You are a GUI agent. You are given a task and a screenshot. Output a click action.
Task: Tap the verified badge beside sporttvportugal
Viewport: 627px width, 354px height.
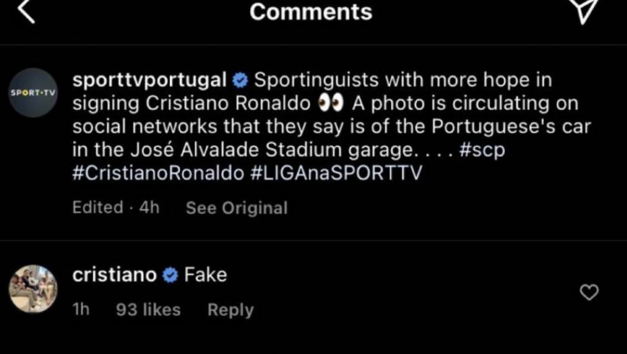pos(240,81)
